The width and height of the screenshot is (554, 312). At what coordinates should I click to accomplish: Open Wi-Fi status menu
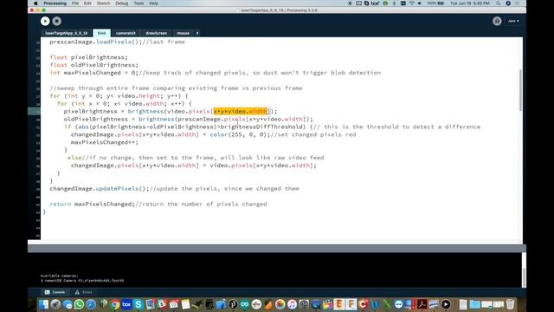(x=412, y=3)
